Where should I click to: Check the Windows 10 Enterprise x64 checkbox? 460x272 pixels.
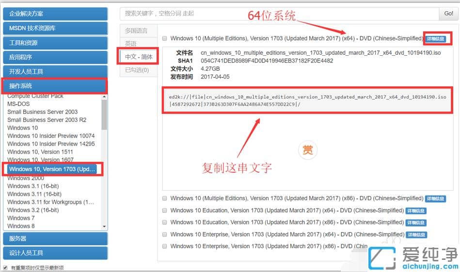click(165, 235)
